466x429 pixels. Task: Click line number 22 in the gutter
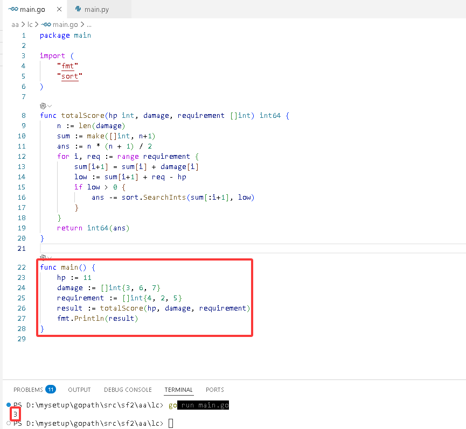22,267
